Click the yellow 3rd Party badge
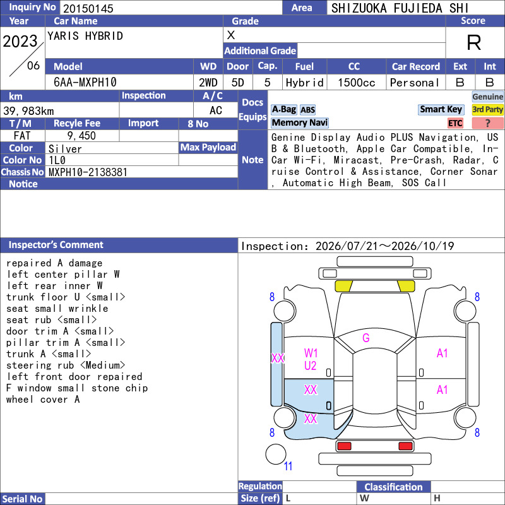 [487, 109]
